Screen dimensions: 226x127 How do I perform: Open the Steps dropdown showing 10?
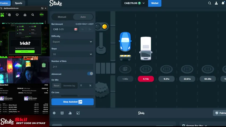[x=73, y=54]
